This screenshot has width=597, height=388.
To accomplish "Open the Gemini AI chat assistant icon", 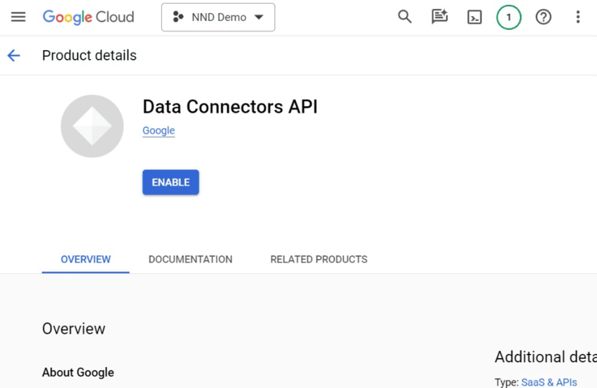I will pyautogui.click(x=439, y=17).
